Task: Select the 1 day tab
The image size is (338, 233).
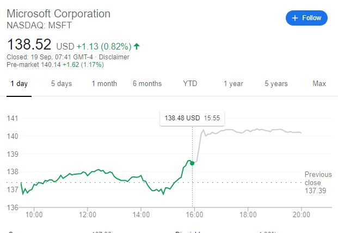Action: pos(19,83)
